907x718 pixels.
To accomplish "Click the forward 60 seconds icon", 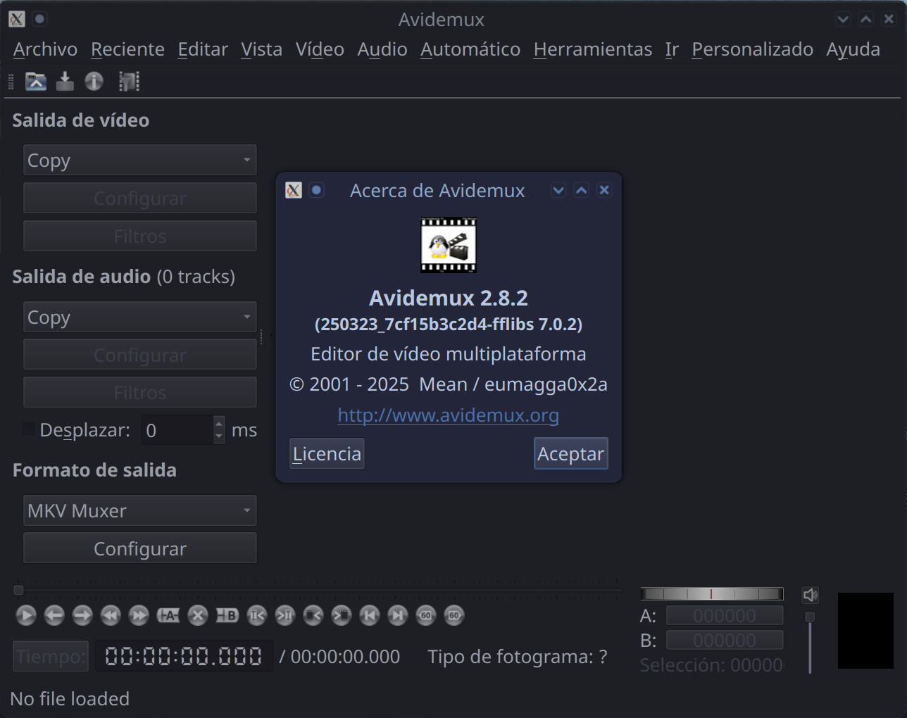I will click(x=454, y=615).
